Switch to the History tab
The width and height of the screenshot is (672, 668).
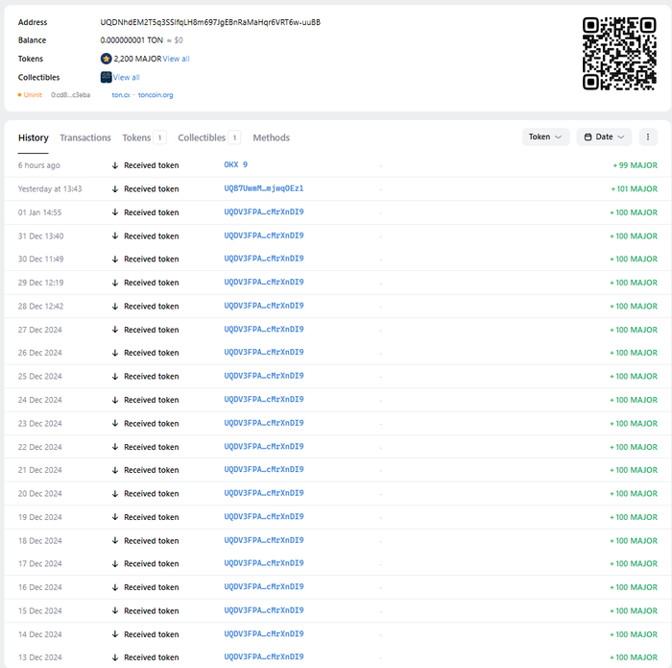33,137
